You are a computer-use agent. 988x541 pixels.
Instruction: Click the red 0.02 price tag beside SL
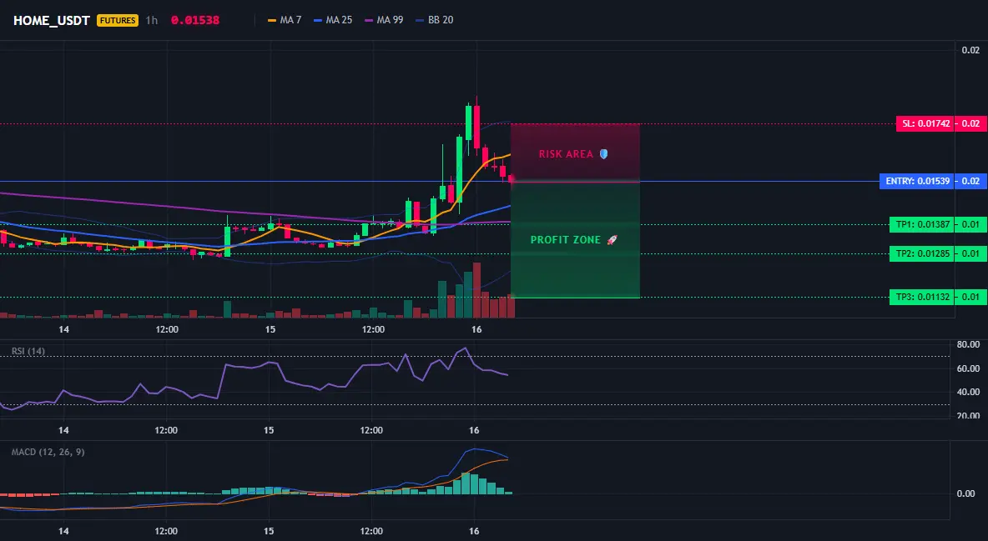pos(971,123)
